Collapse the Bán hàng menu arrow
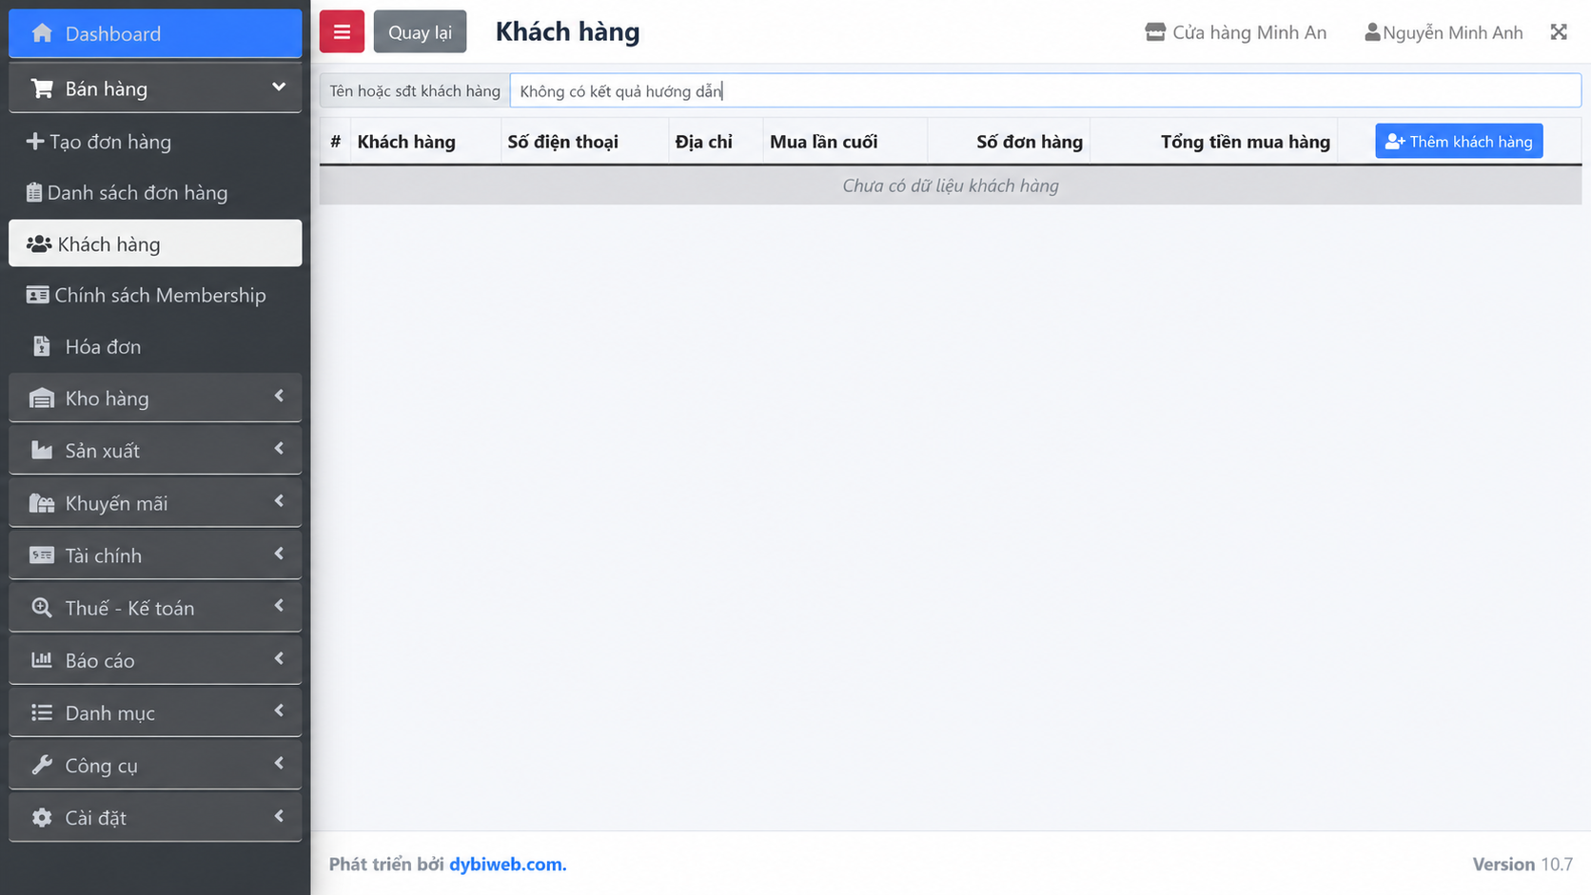The image size is (1591, 895). [x=279, y=87]
